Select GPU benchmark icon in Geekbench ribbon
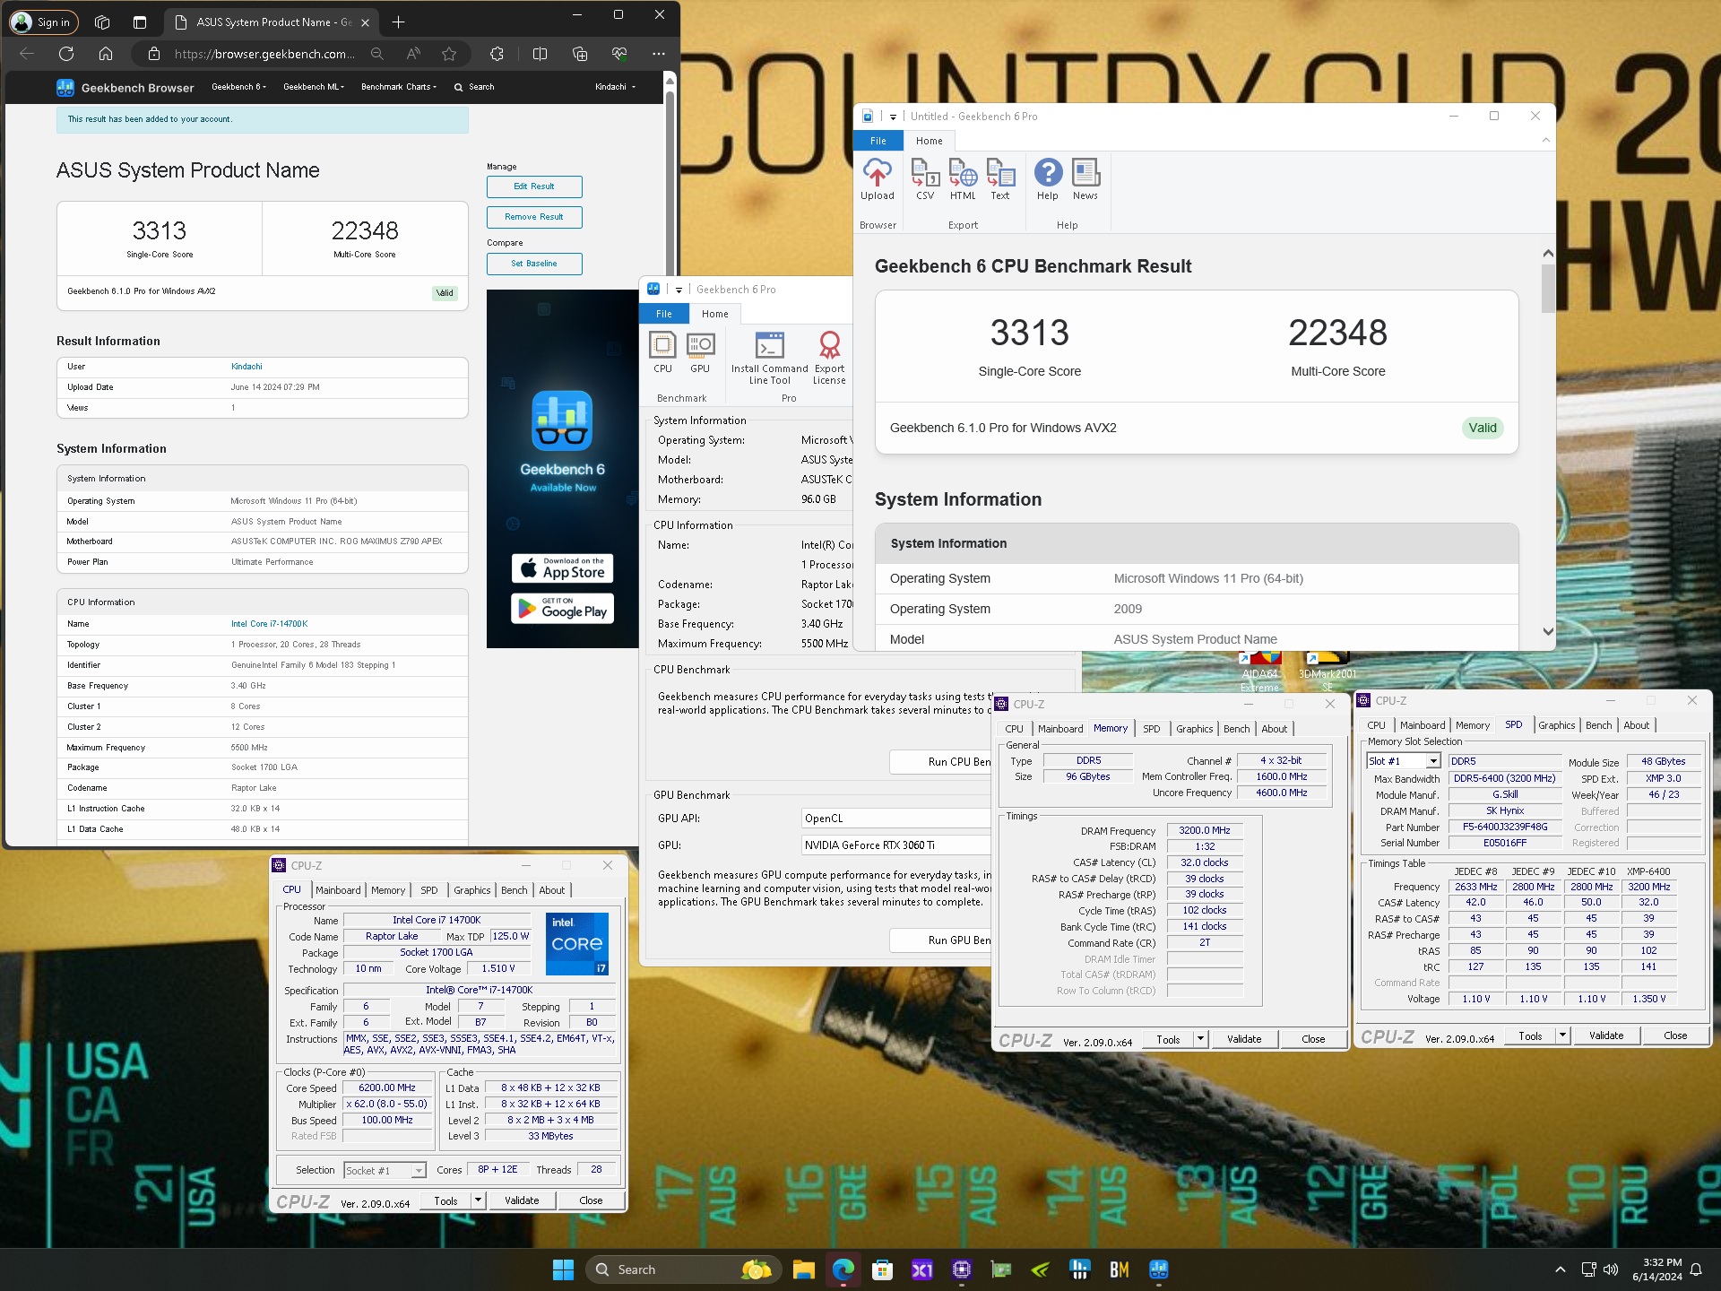 [x=700, y=352]
